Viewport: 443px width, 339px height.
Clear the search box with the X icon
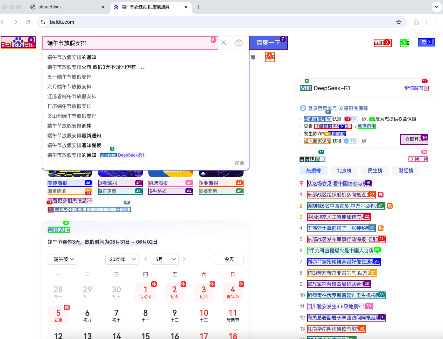[224, 43]
